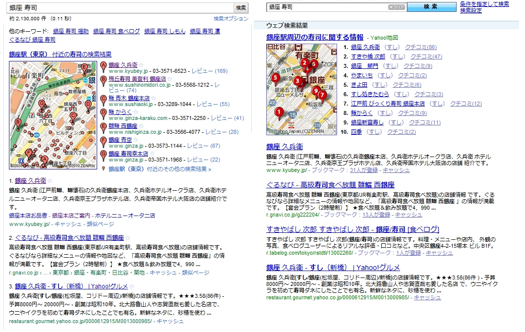Viewport: 525px width, 332px height.
Task: Select related keyword 銀座 寿司 福助
Action: coord(71,31)
